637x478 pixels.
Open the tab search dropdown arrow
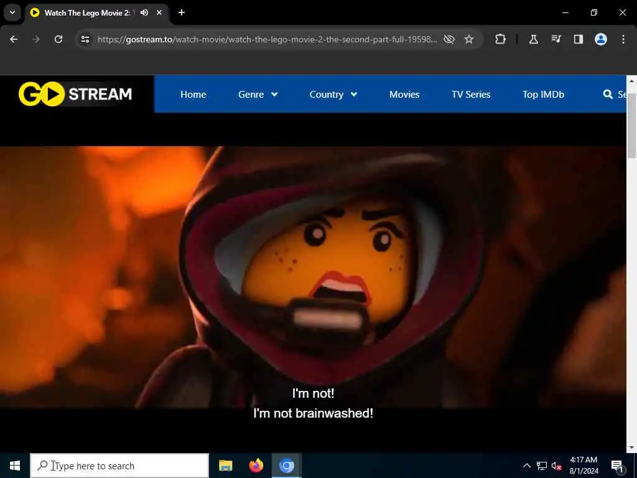coord(12,12)
